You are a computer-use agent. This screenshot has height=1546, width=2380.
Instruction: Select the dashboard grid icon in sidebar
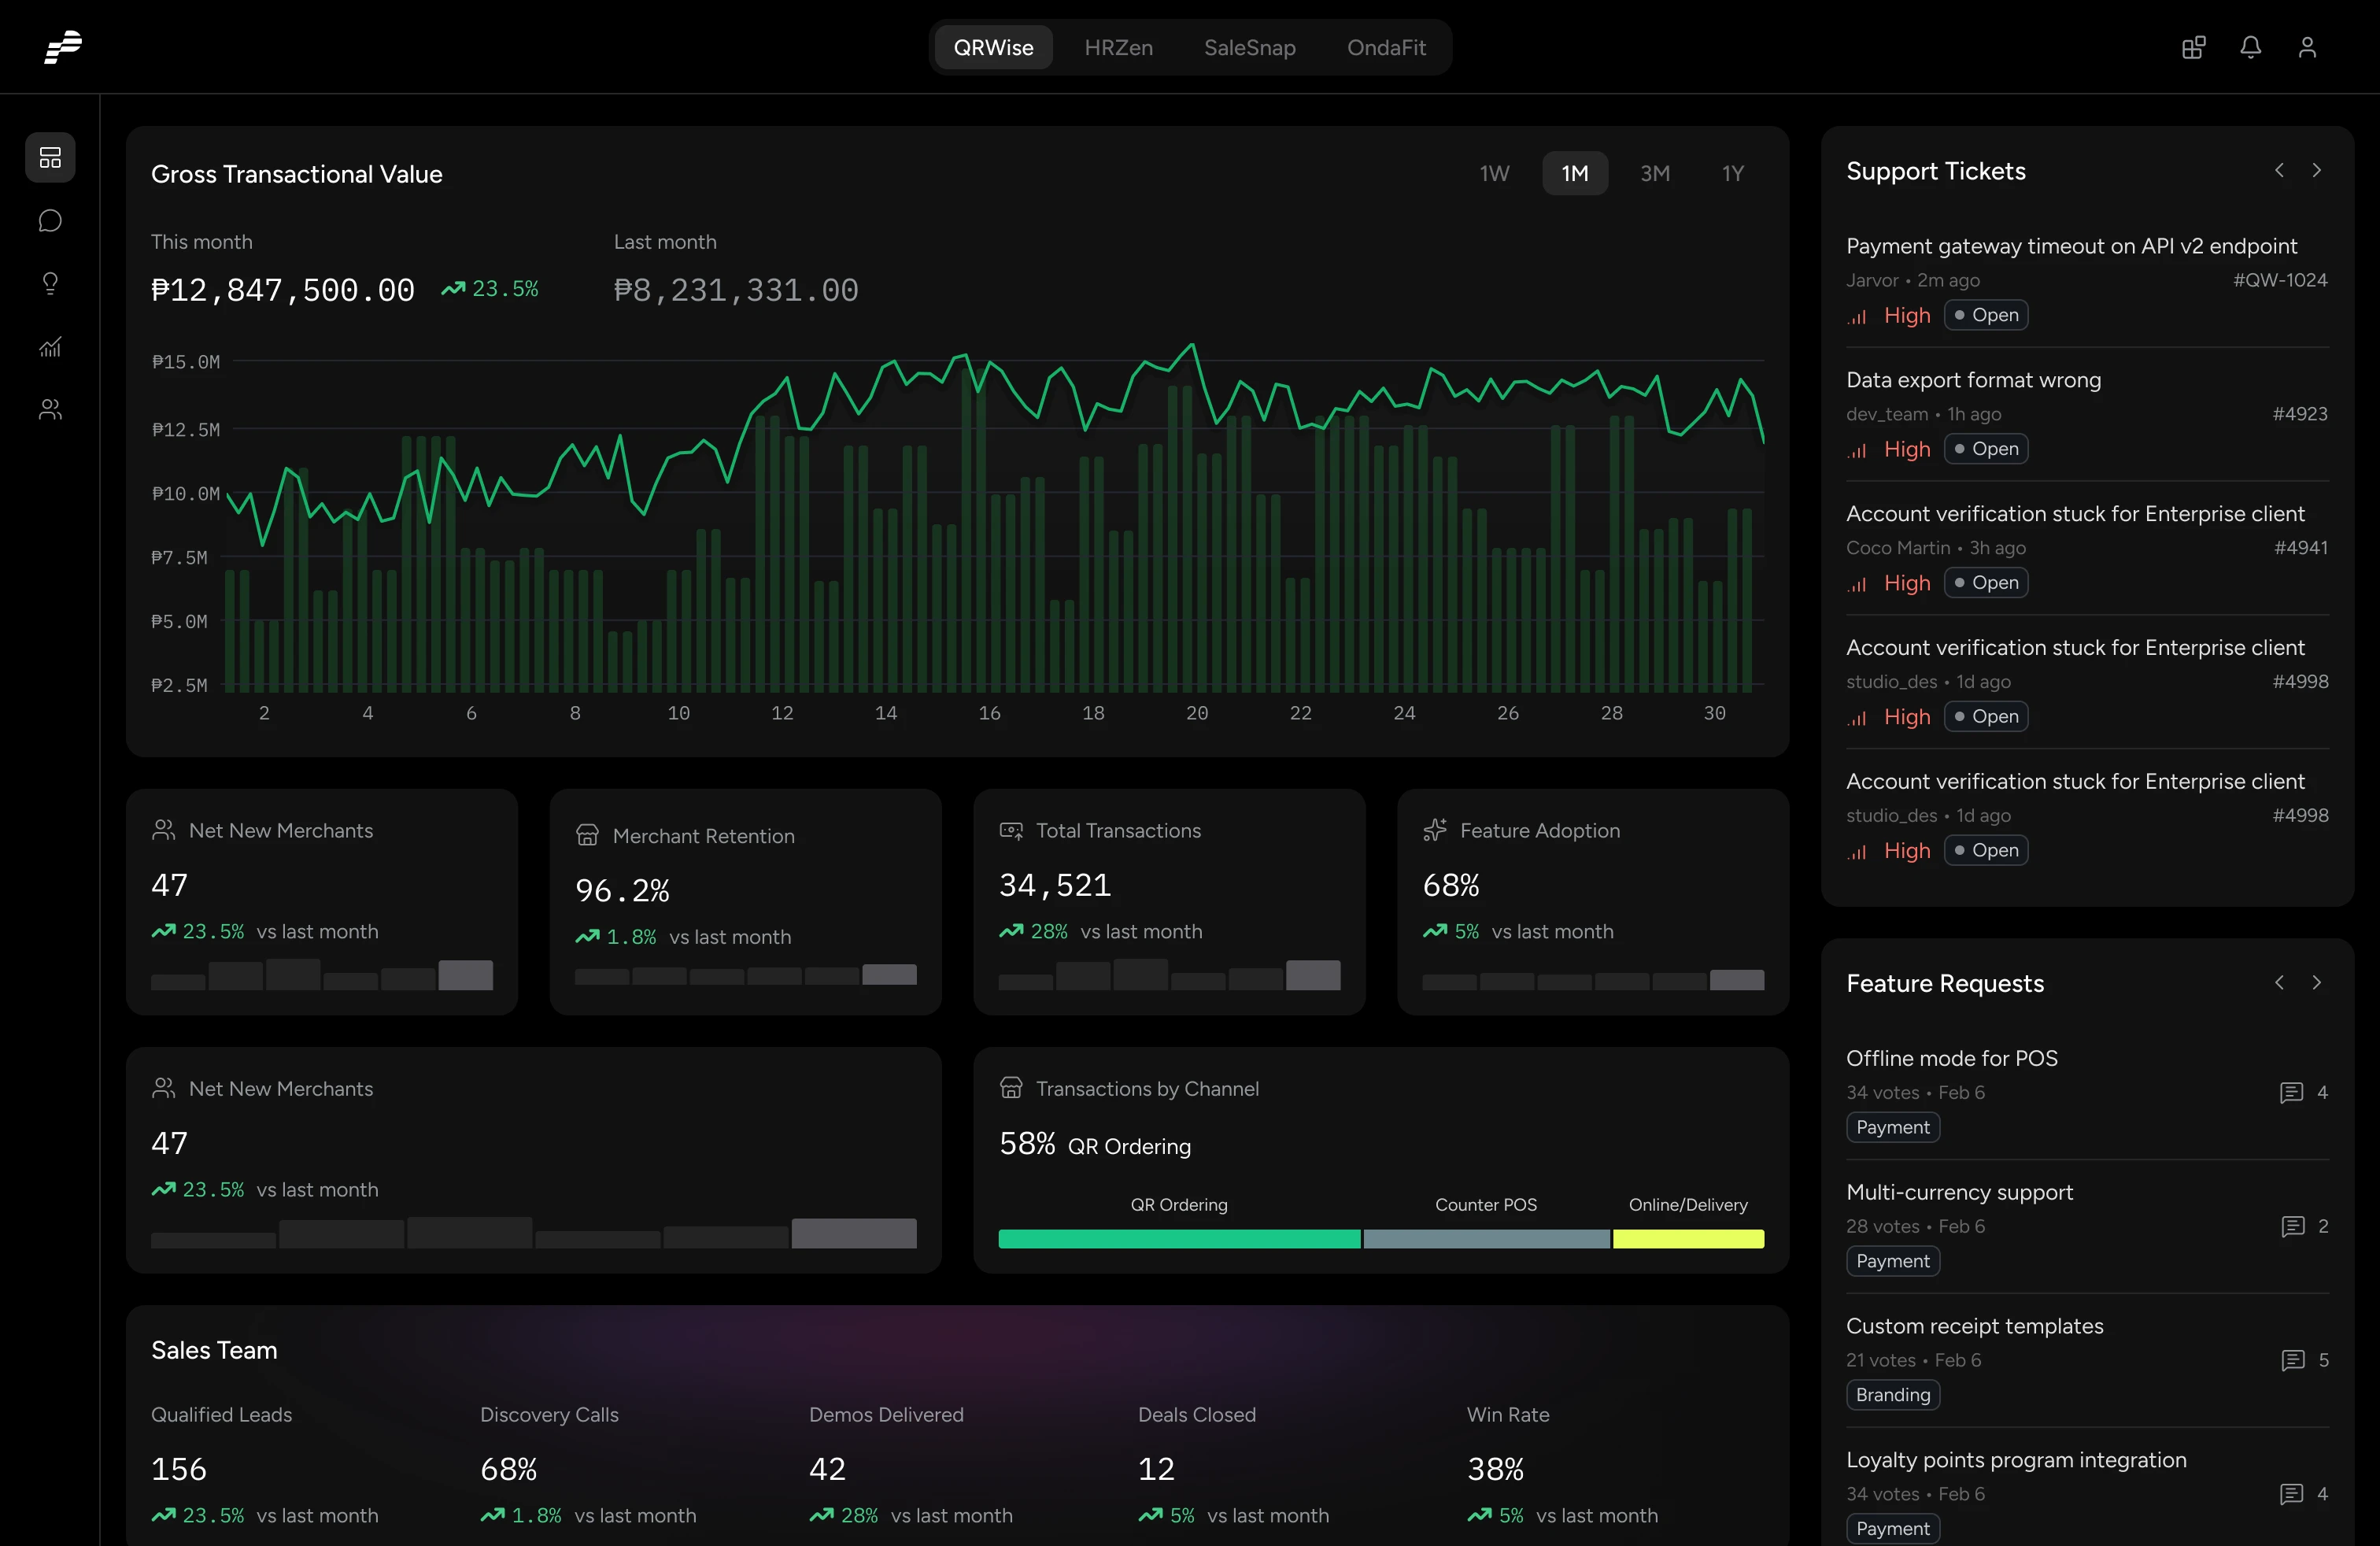coord(50,158)
